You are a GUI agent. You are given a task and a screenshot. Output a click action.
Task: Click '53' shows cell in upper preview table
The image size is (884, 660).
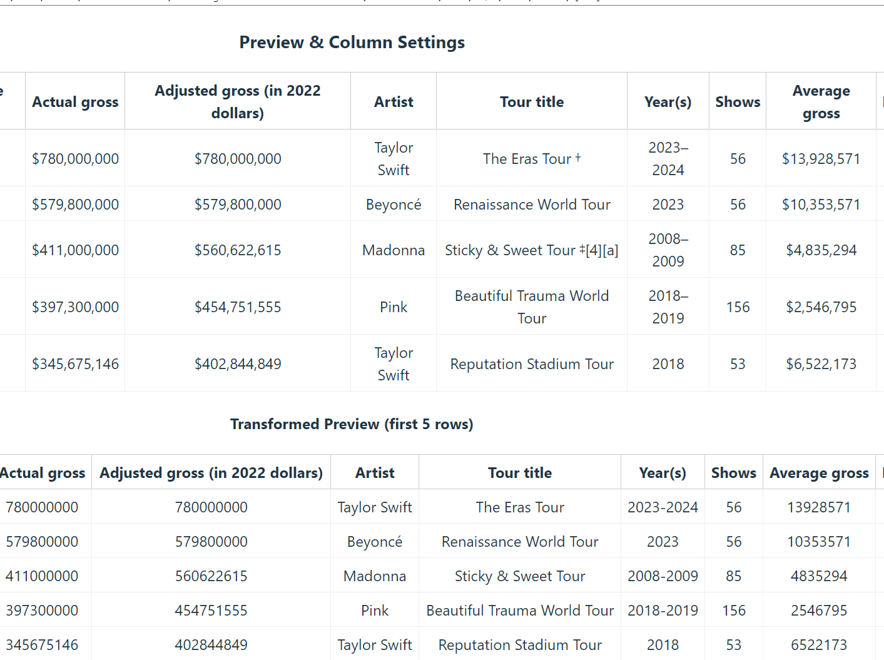(x=738, y=364)
